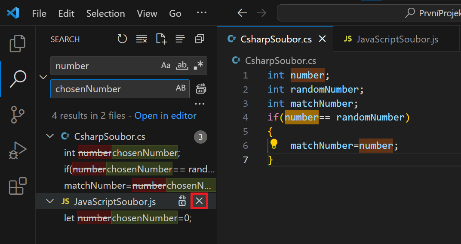Click the lightbulb quick fix icon

(274, 144)
